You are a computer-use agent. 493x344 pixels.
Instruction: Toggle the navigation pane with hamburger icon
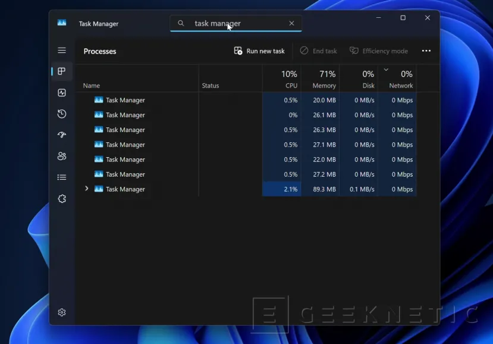coord(62,50)
